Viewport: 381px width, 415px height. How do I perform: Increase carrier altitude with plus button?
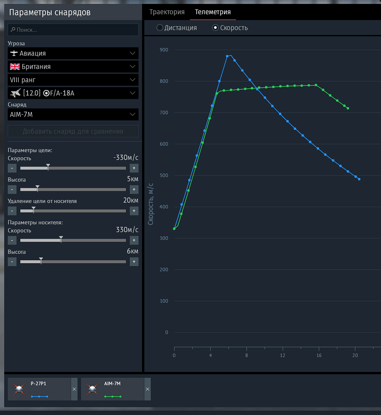pyautogui.click(x=134, y=262)
